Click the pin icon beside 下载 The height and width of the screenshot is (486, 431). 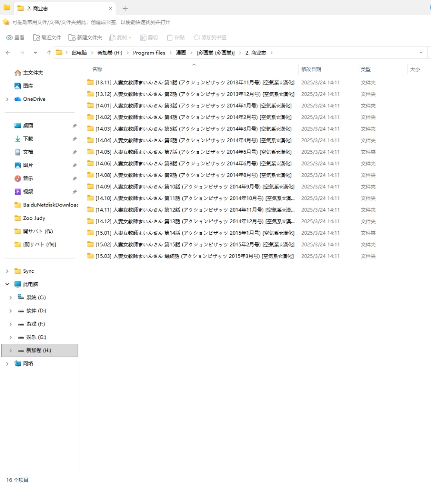(75, 139)
